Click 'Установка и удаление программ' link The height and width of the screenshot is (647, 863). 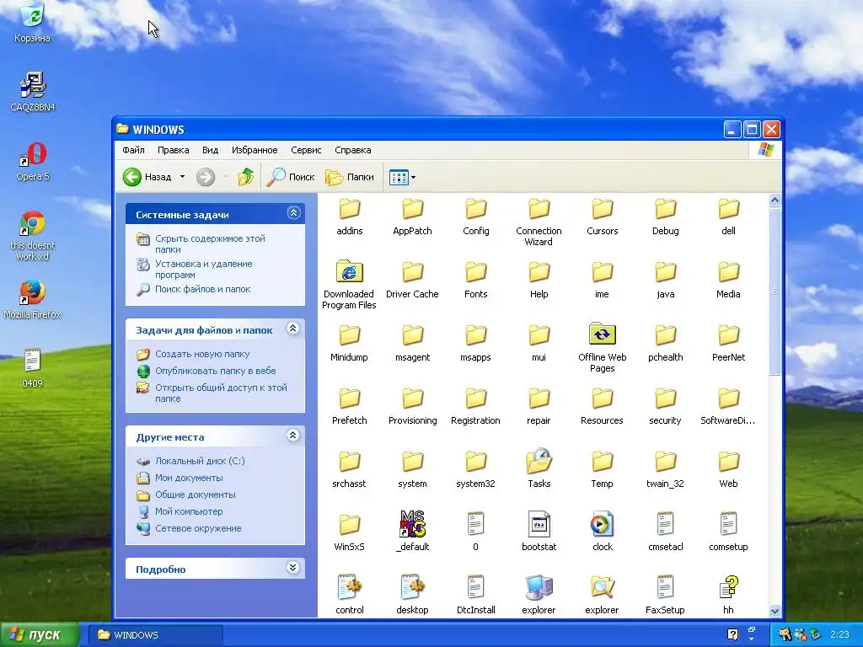point(204,269)
